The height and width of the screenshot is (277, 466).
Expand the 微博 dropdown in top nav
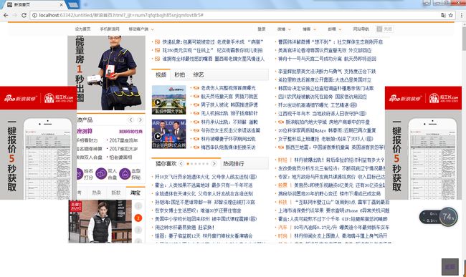(x=284, y=29)
